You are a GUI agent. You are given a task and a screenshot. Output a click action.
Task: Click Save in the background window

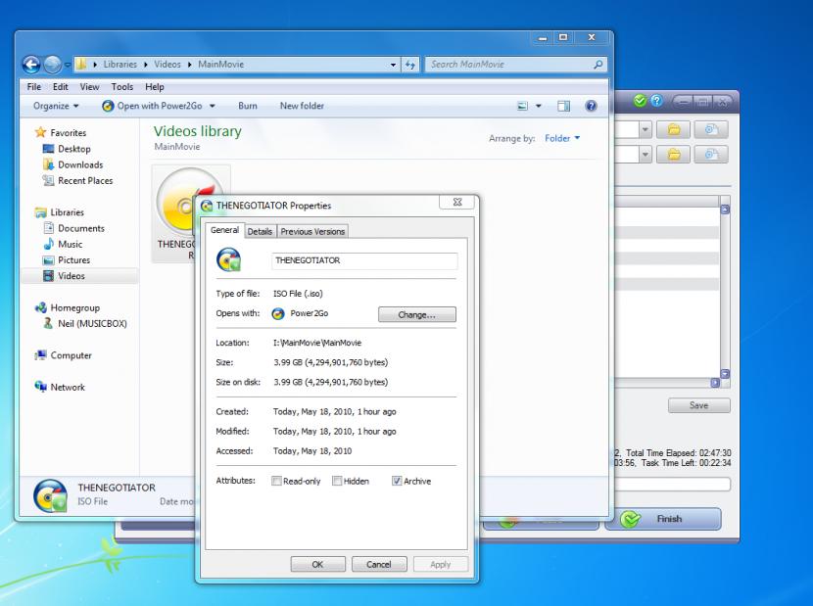pos(699,405)
